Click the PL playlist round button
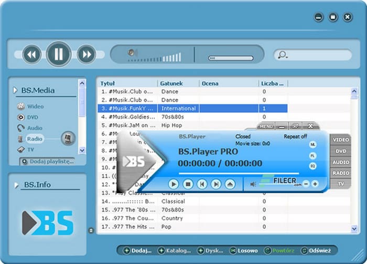Viewport: 367px width, 264px height. coord(313,155)
